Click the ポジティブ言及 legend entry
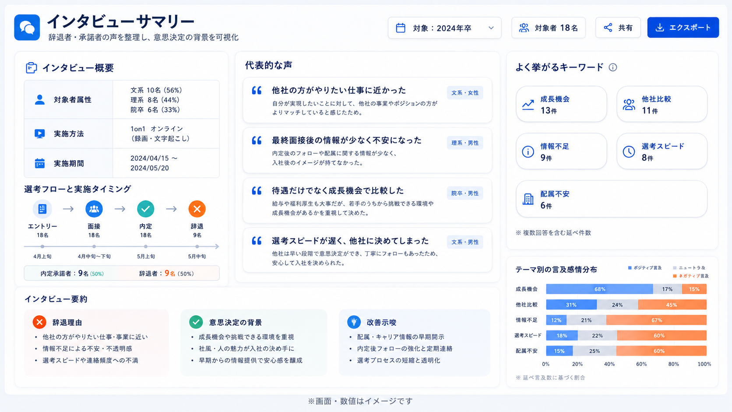This screenshot has height=412, width=732. coord(645,268)
